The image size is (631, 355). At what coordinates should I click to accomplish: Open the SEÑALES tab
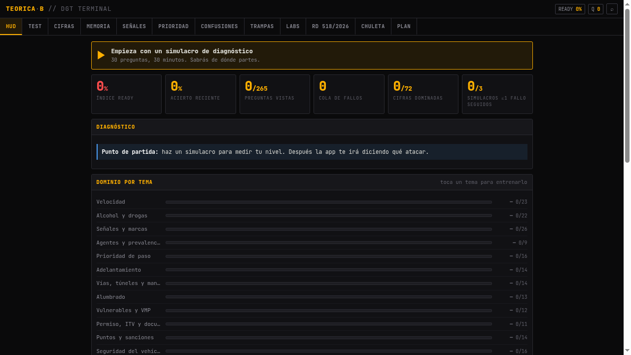point(135,27)
